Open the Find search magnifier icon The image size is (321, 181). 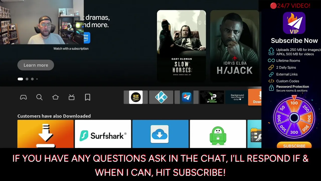pyautogui.click(x=39, y=97)
